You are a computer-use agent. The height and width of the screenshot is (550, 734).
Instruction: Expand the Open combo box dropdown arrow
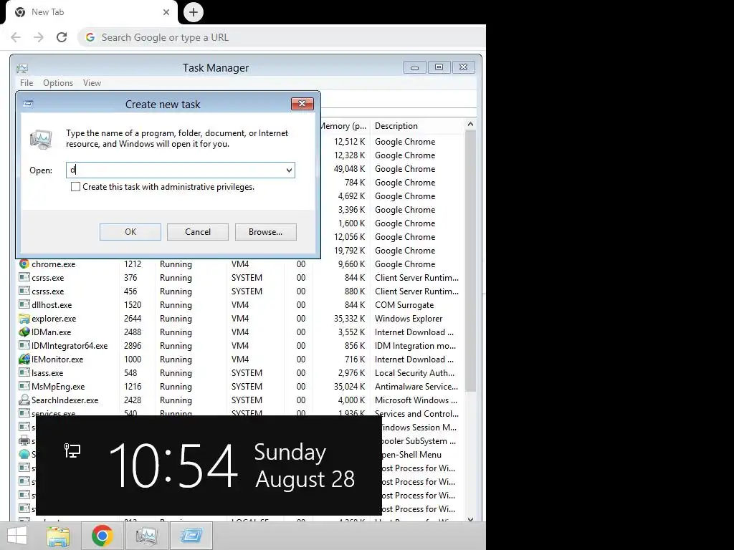coord(290,170)
